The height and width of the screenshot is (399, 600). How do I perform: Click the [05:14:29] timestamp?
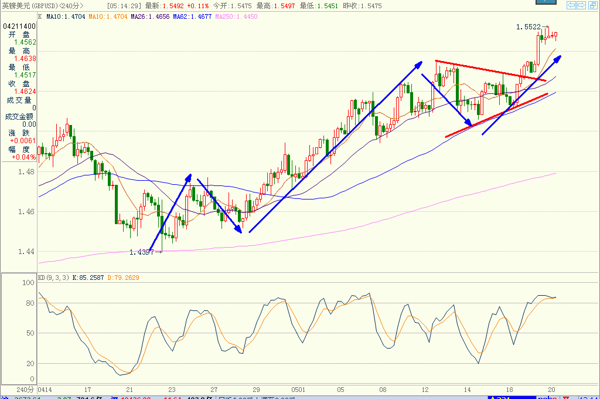124,6
